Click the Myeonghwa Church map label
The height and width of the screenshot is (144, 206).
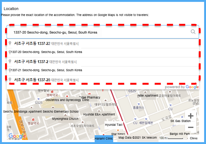pyautogui.click(x=65, y=119)
